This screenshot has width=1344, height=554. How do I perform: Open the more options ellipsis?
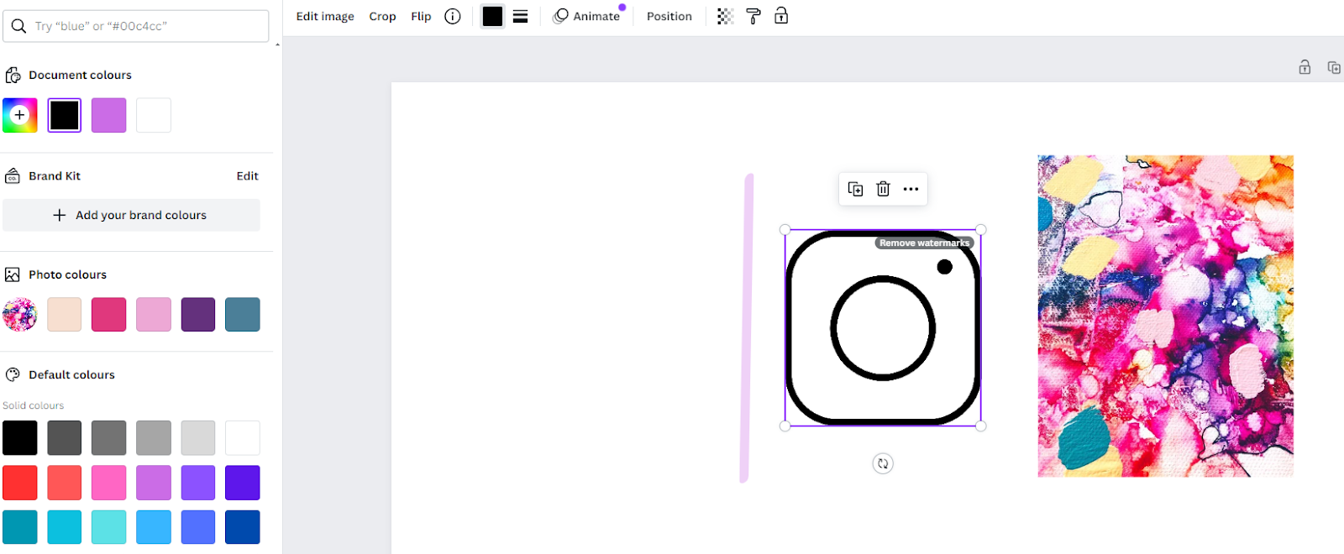tap(911, 189)
